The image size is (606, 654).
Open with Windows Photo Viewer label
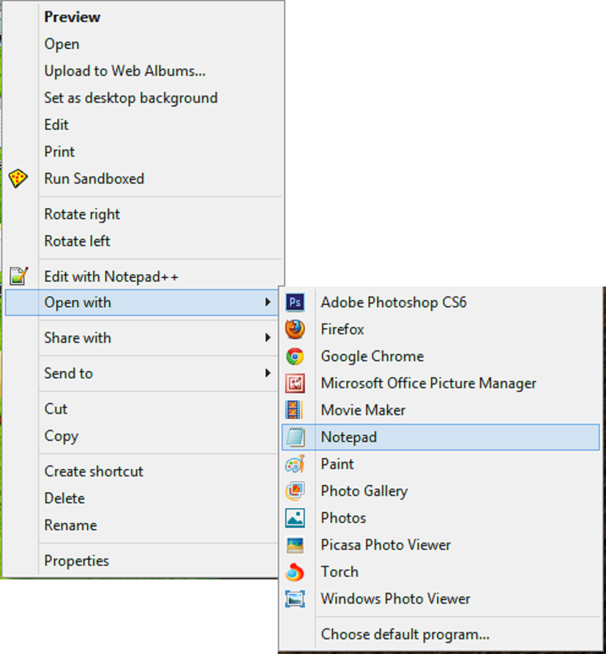395,599
